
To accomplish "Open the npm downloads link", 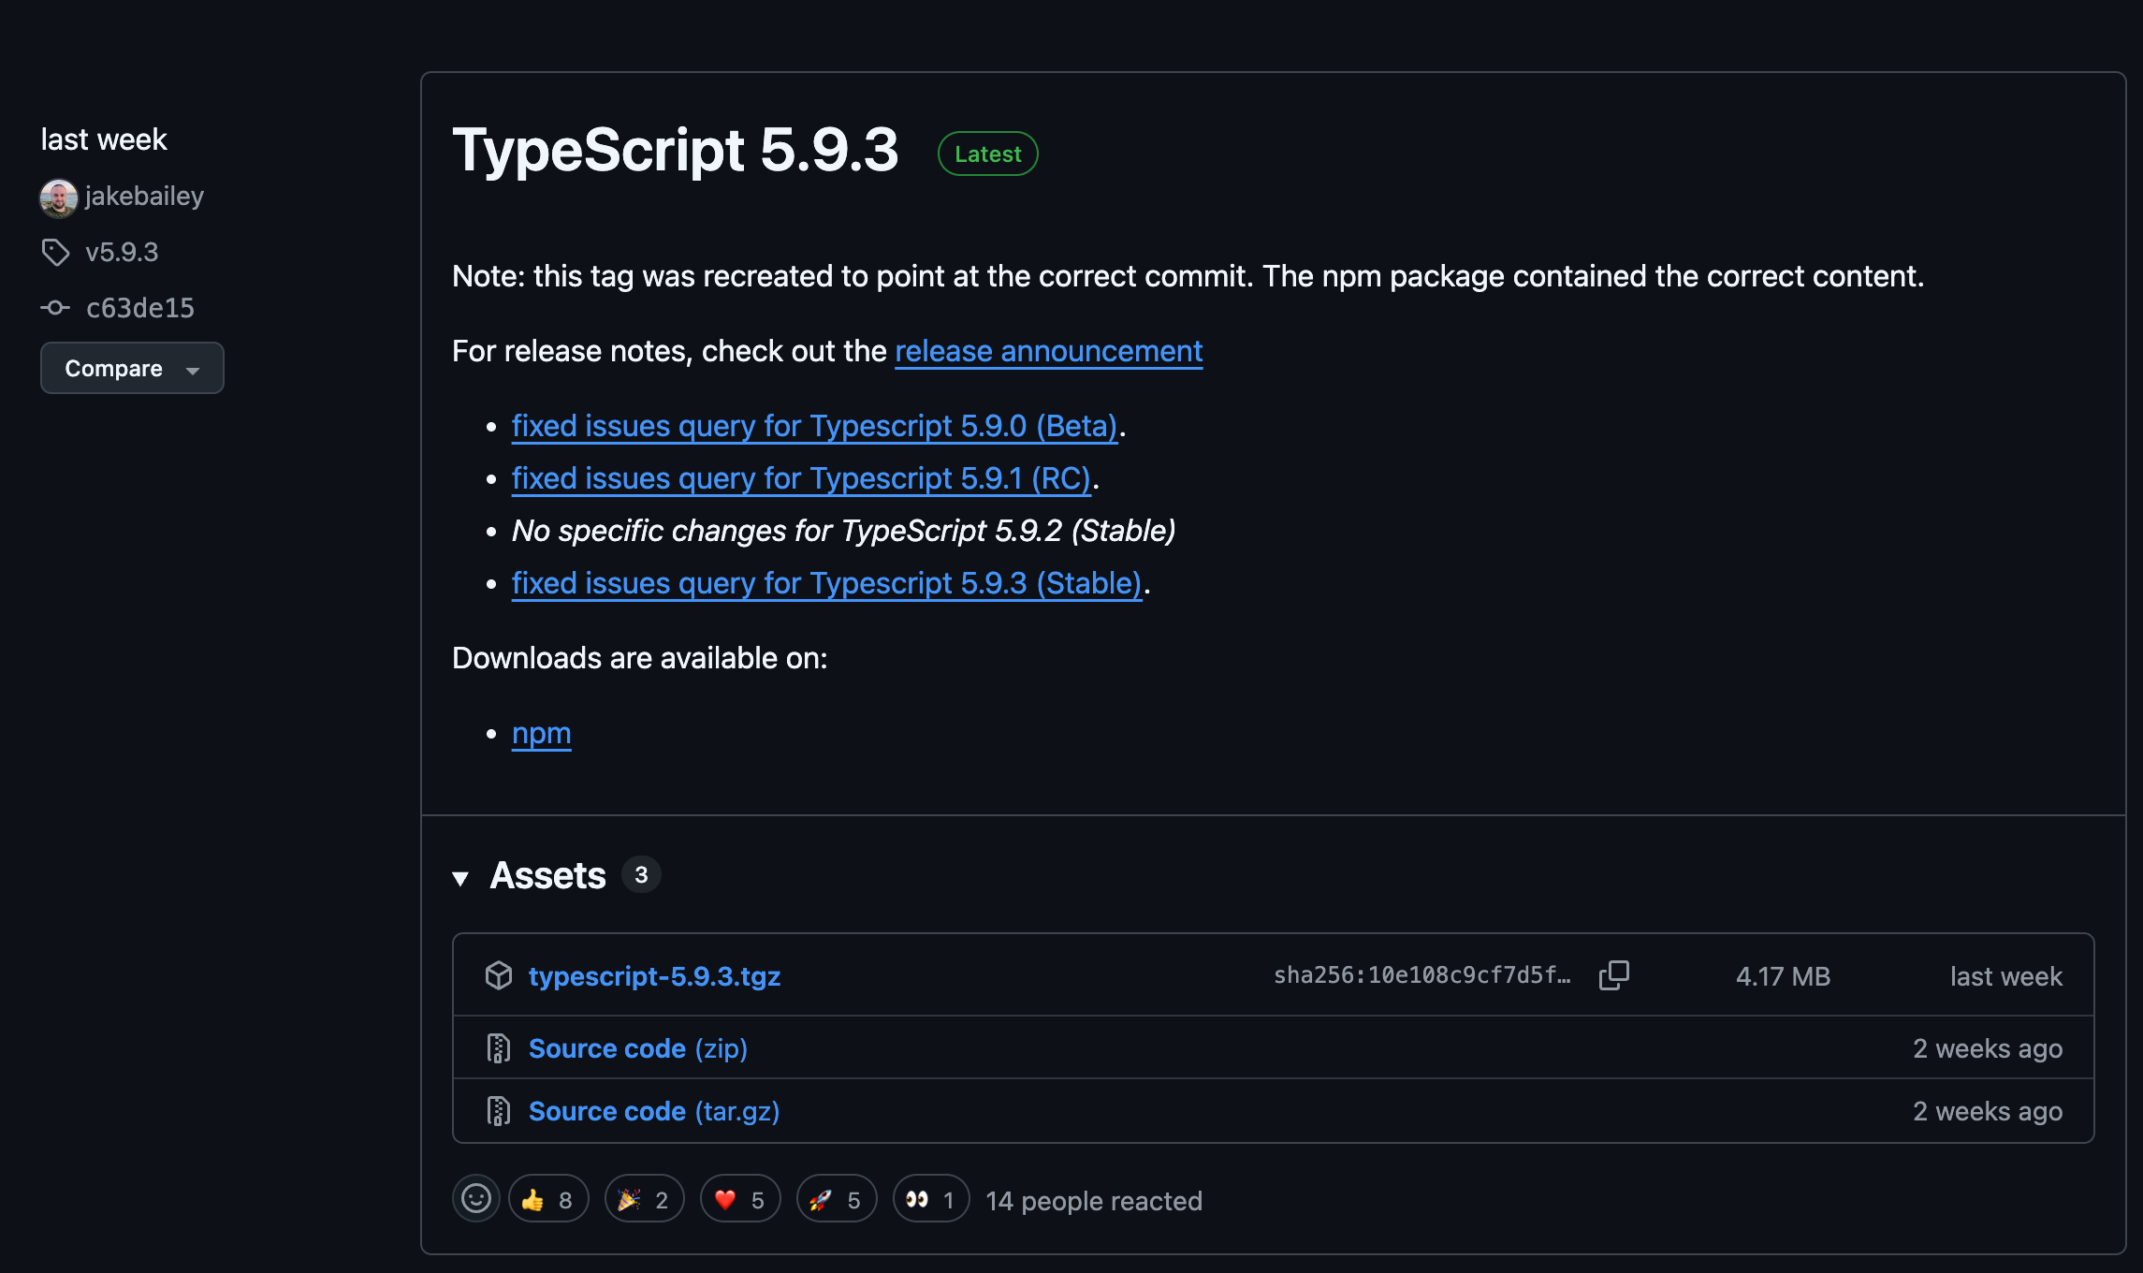I will tap(541, 733).
